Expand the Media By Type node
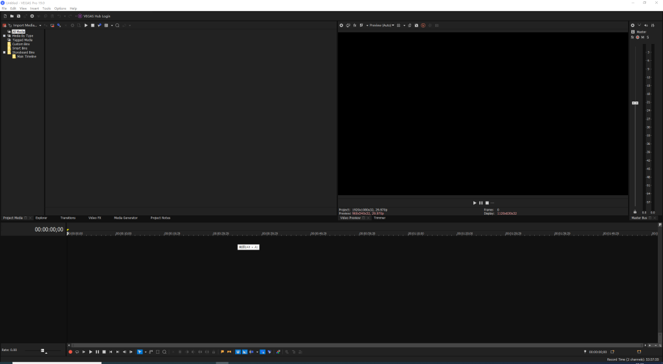The image size is (663, 364). pos(5,36)
